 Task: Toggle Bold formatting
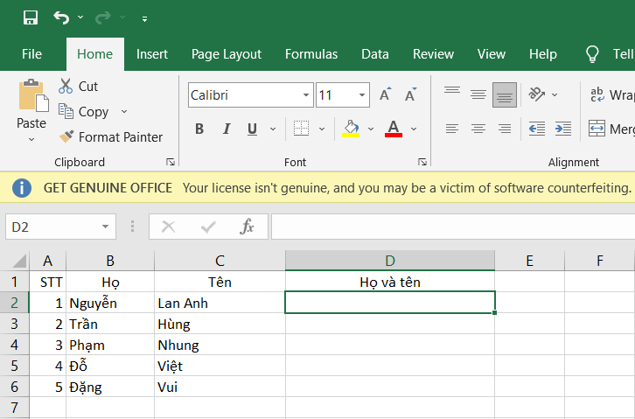199,129
